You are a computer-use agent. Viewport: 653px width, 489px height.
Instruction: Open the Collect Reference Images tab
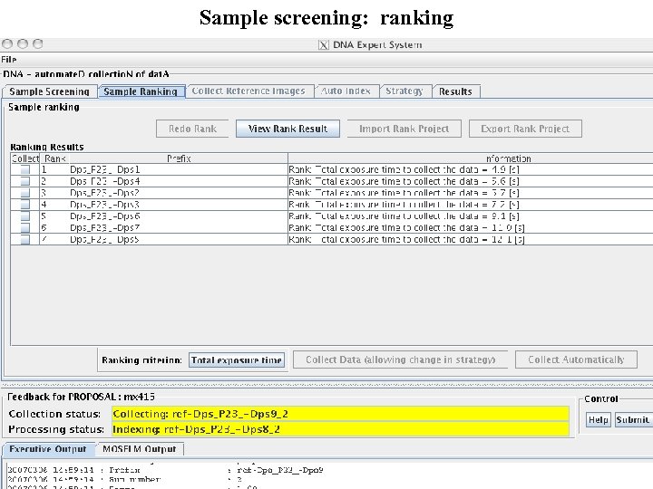(249, 91)
